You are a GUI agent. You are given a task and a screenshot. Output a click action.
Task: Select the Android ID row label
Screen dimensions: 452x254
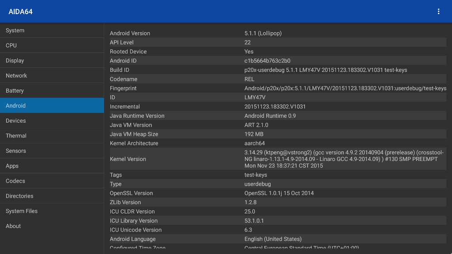(x=123, y=61)
